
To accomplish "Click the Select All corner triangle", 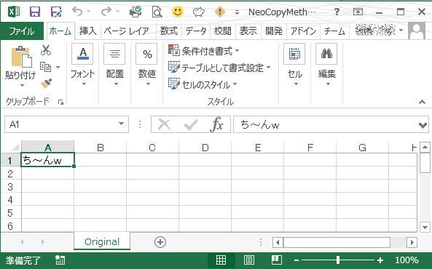I will 15,147.
